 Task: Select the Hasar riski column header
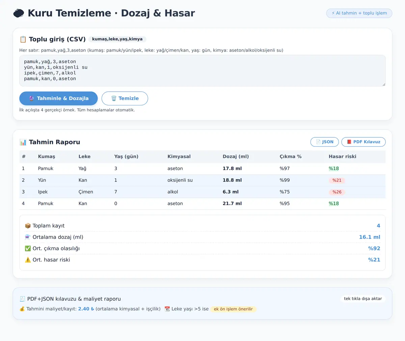pyautogui.click(x=342, y=157)
